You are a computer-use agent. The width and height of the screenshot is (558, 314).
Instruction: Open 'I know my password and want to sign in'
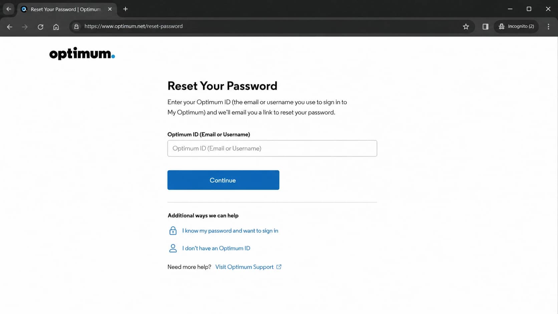(230, 231)
